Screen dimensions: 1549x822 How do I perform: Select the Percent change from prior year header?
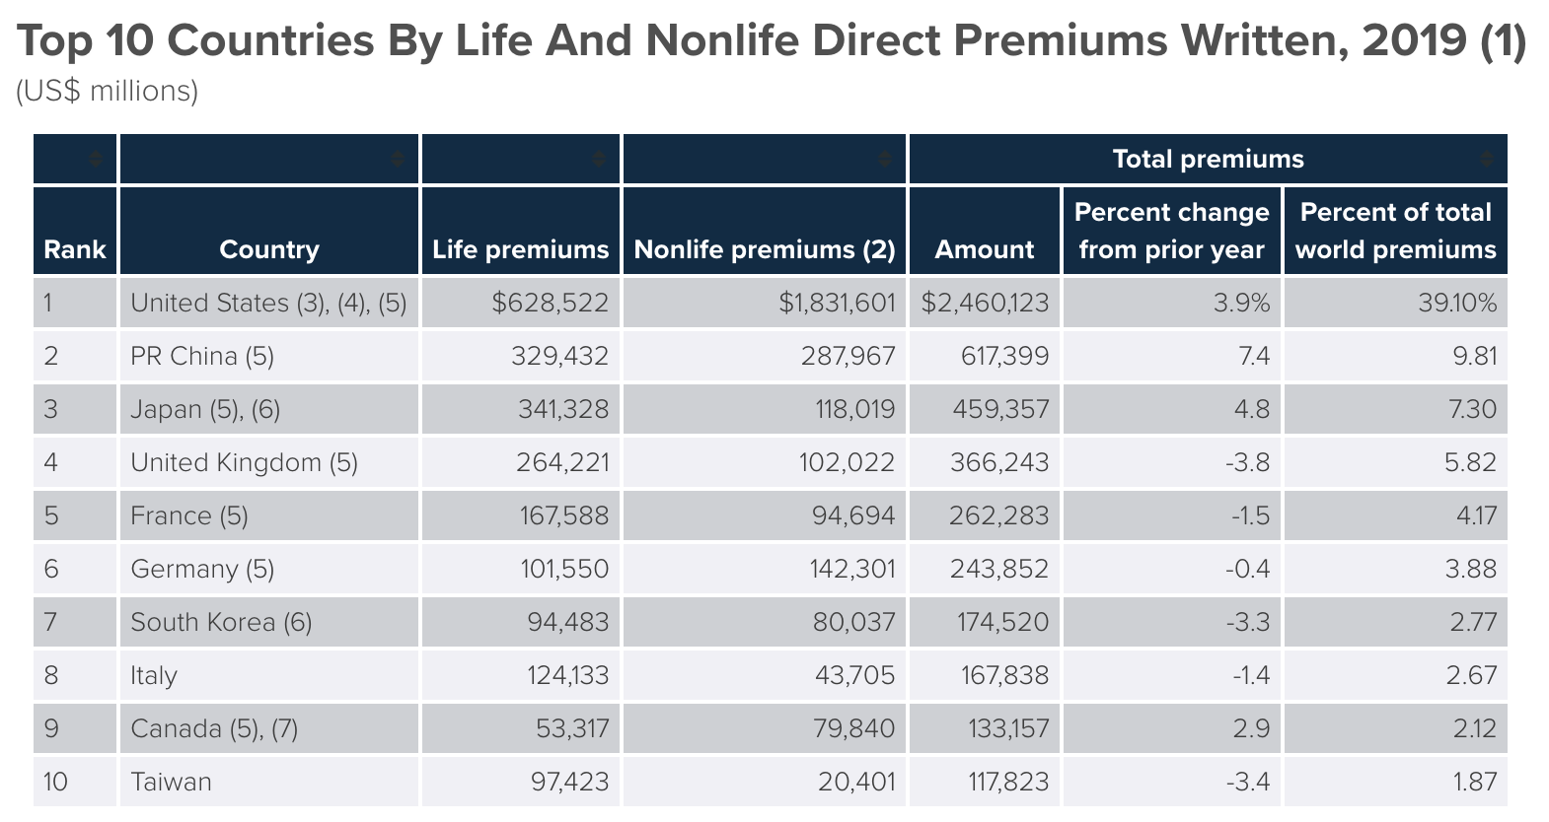pos(1171,231)
